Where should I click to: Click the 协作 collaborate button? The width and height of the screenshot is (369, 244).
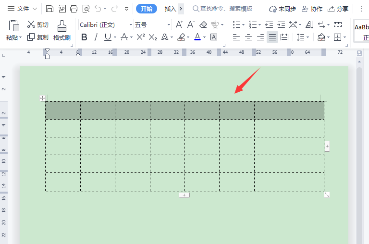(x=312, y=9)
